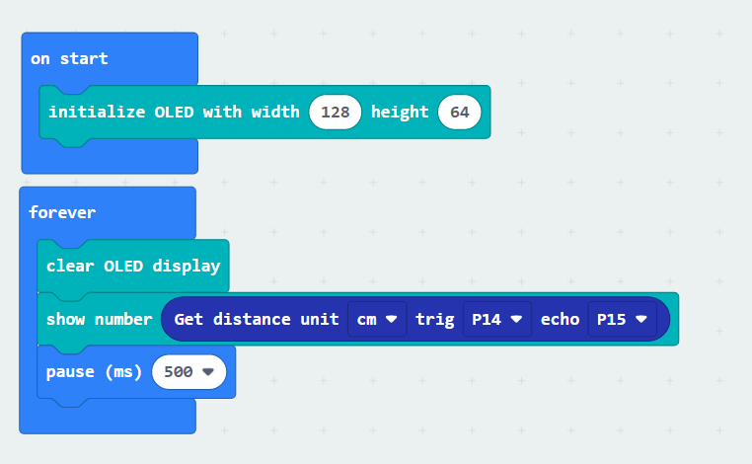Open the trig pin P14 dropdown
Image resolution: width=752 pixels, height=464 pixels.
click(496, 319)
